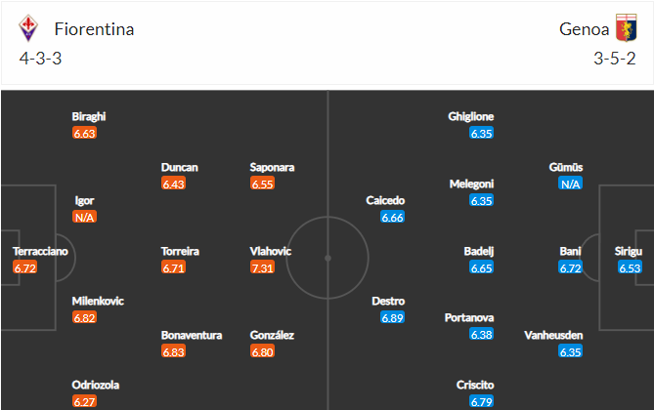Open the Genoa team name link
This screenshot has width=654, height=410.
(x=584, y=29)
